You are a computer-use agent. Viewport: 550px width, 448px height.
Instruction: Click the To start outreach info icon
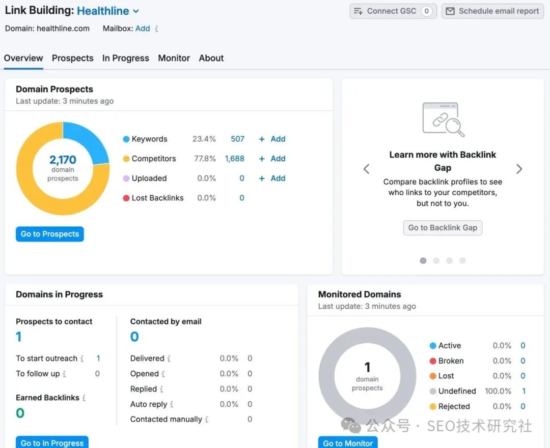coord(81,359)
